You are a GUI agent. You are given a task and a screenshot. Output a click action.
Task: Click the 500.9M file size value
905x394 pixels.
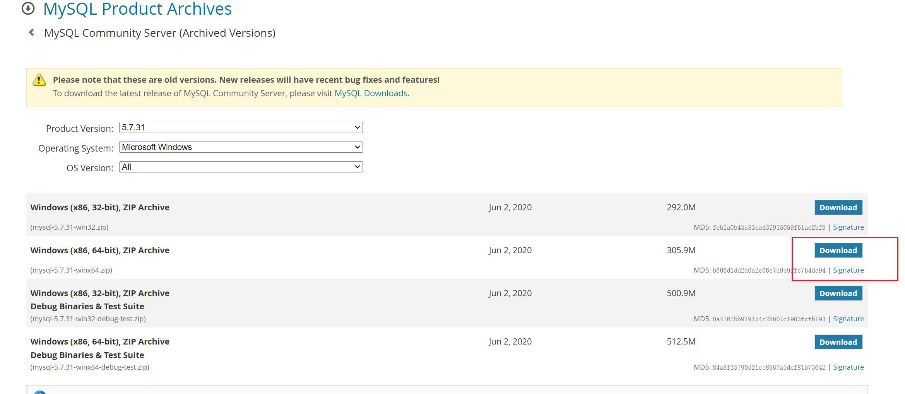681,293
